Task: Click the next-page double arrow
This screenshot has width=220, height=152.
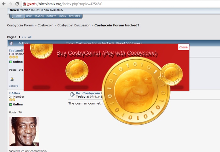Action: point(25,37)
